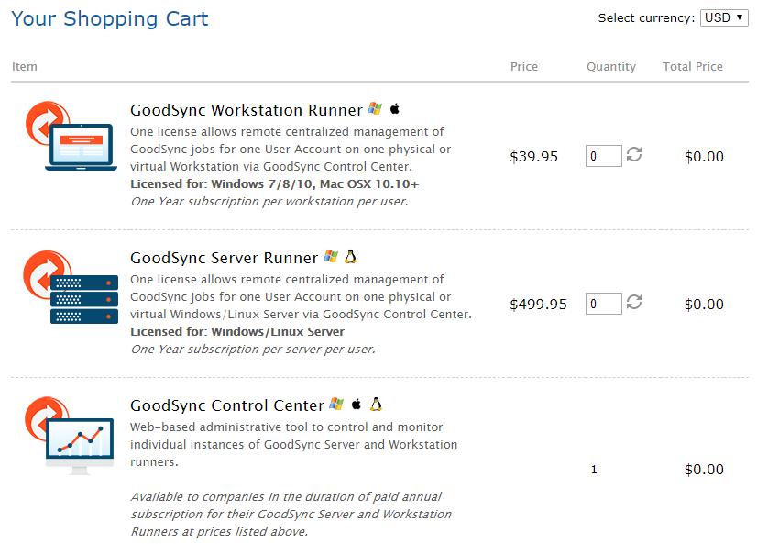Image resolution: width=757 pixels, height=544 pixels.
Task: Click the Your Shopping Cart heading
Action: (110, 18)
